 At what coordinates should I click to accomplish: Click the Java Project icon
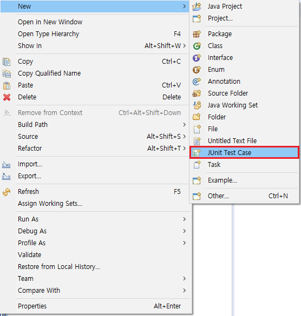point(197,6)
